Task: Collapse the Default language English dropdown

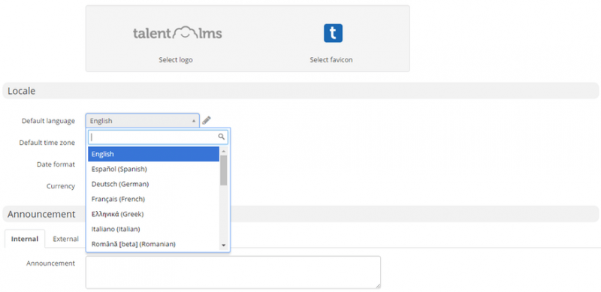Action: [x=143, y=120]
